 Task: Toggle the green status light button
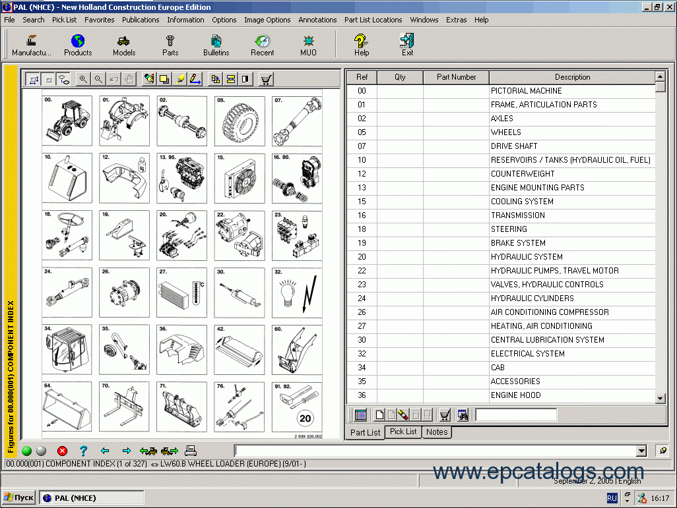(x=27, y=451)
